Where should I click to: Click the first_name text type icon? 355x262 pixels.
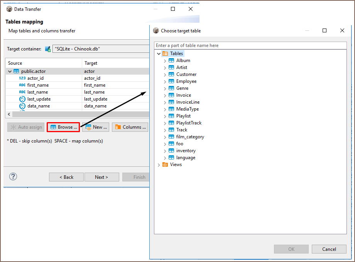22,85
